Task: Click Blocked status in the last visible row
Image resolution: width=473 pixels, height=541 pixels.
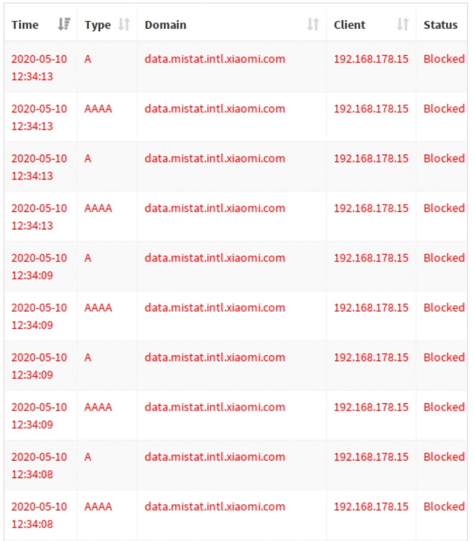Action: point(444,506)
